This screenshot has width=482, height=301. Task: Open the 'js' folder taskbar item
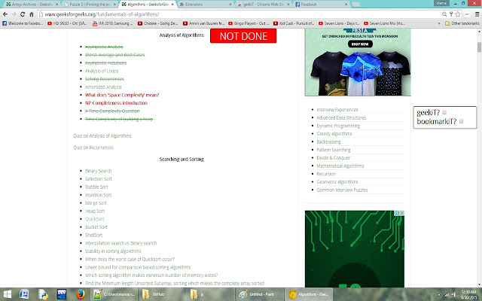click(211, 294)
